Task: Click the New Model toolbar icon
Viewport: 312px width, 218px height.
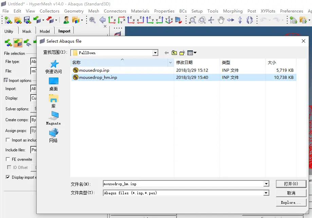Action: (8, 20)
